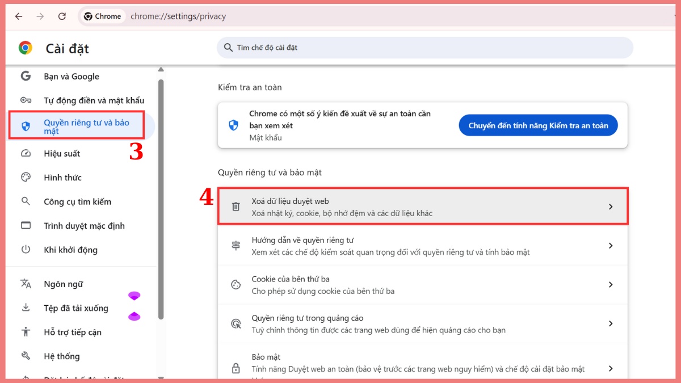
Task: Open Hướng dẫn về quyền riêng tư
Action: pos(423,246)
